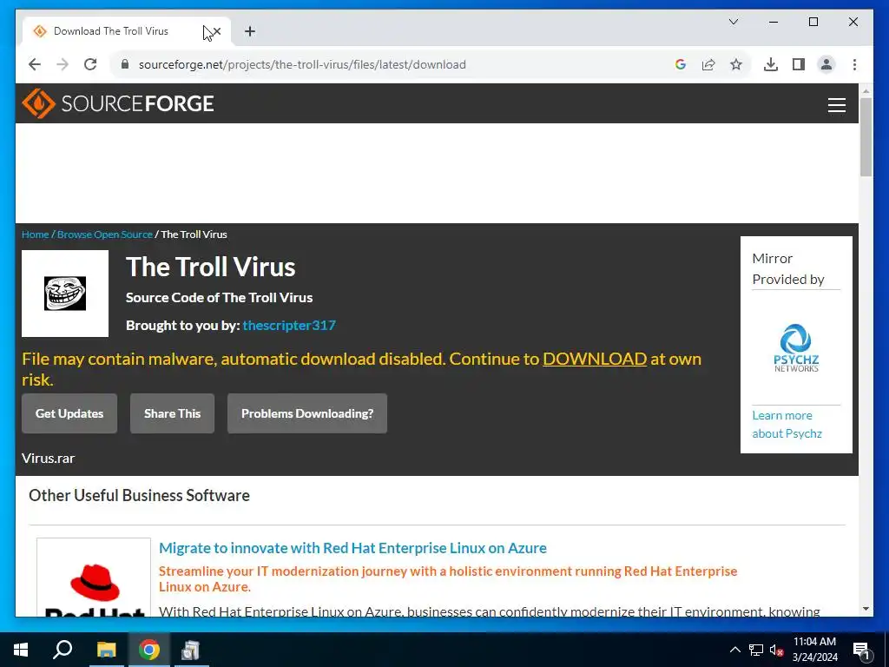The image size is (889, 667).
Task: Click the Virus.rar file name text
Action: click(49, 458)
